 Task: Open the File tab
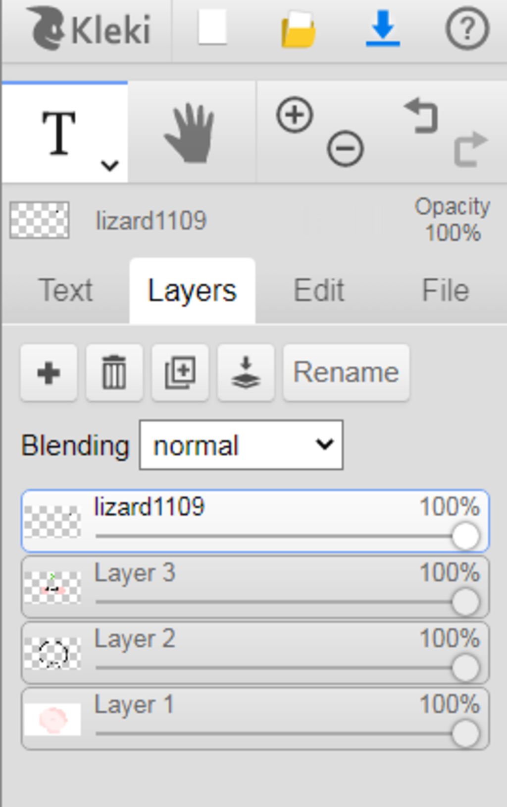point(445,290)
